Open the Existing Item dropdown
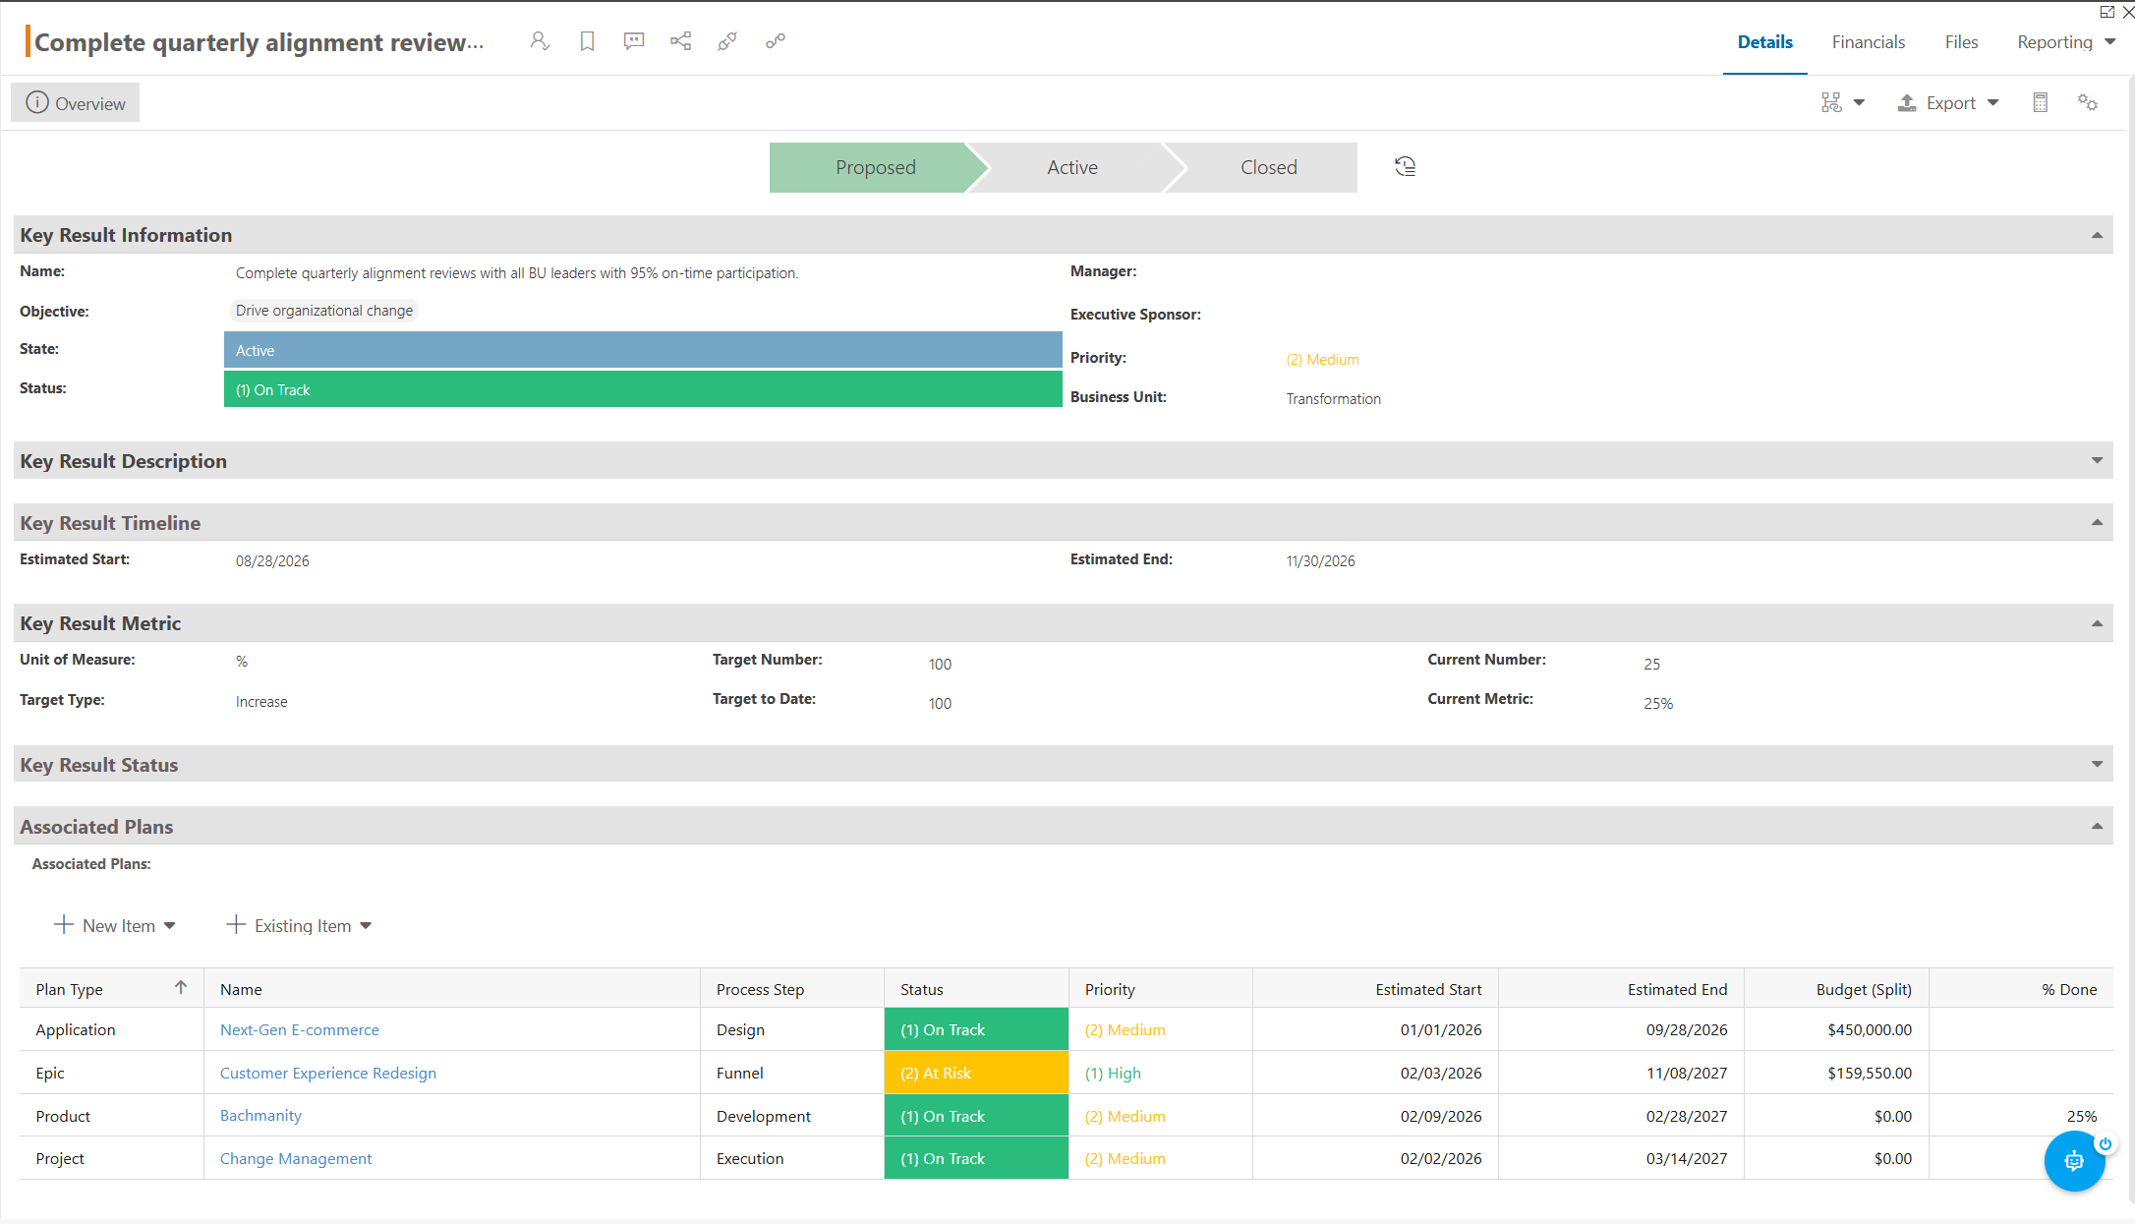The width and height of the screenshot is (2135, 1224). point(299,925)
